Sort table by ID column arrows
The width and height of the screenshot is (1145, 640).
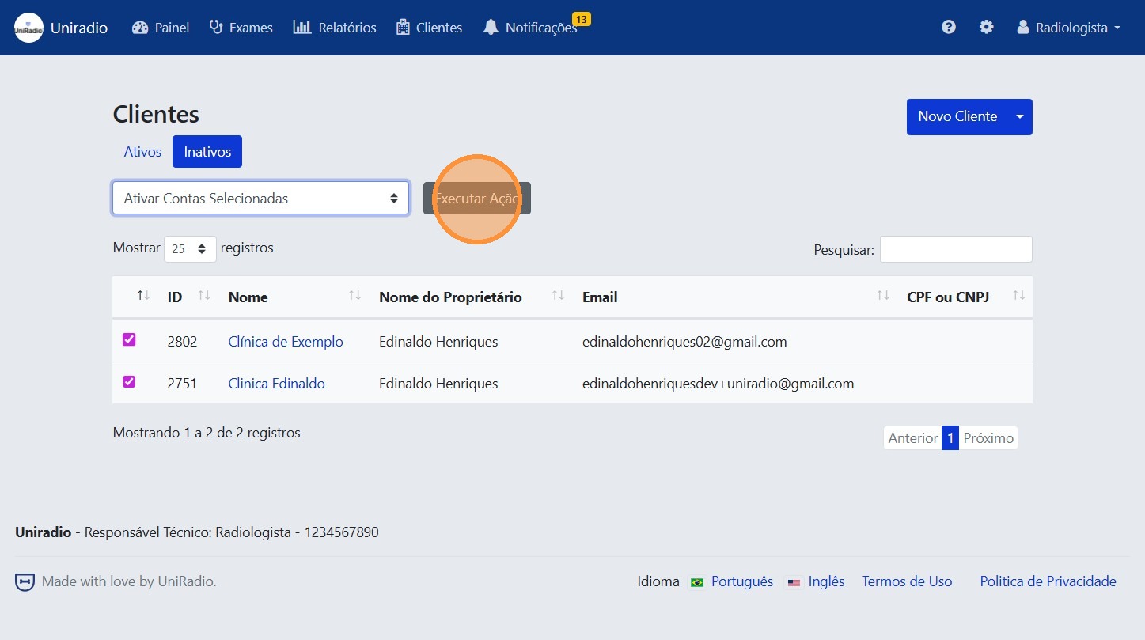(204, 296)
